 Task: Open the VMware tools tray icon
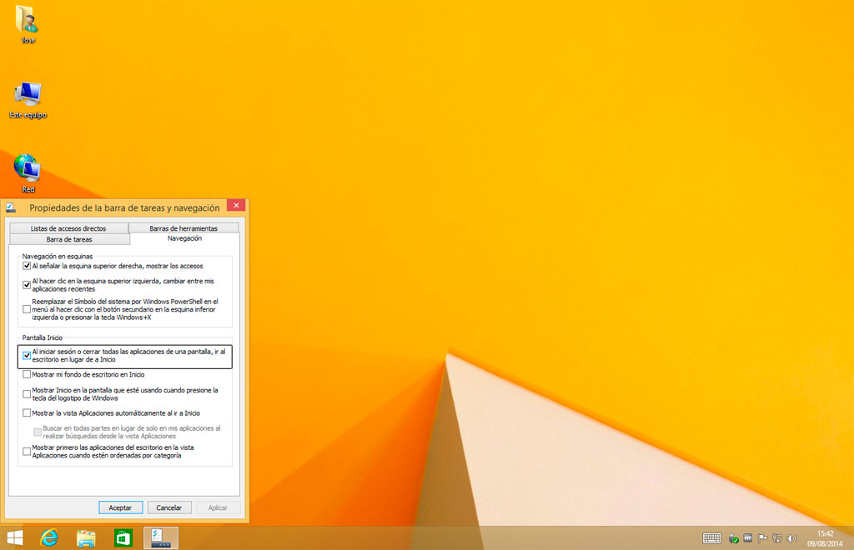[x=748, y=538]
